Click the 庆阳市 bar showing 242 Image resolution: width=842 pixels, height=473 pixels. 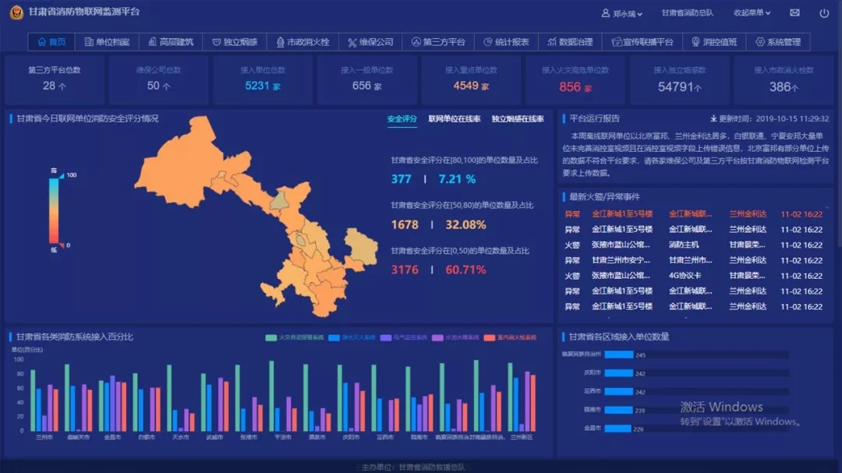(618, 373)
